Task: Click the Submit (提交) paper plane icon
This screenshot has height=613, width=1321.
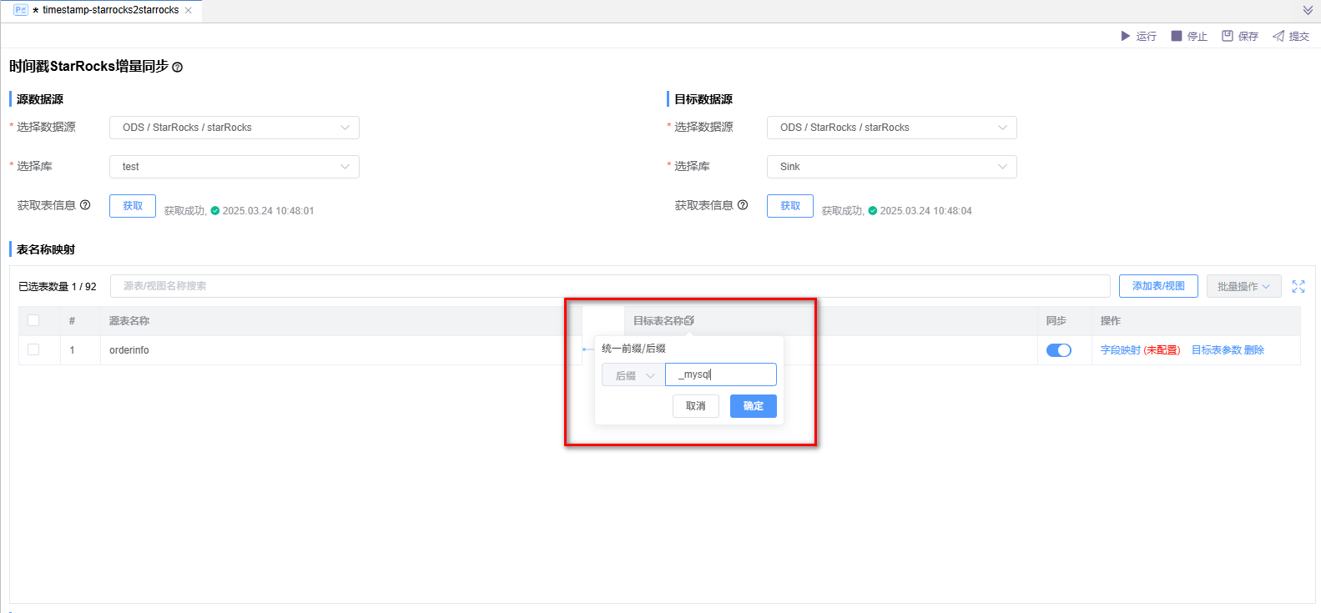Action: click(1278, 36)
